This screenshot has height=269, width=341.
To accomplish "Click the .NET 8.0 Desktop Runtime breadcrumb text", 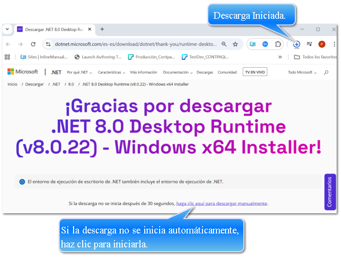I will tap(135, 85).
